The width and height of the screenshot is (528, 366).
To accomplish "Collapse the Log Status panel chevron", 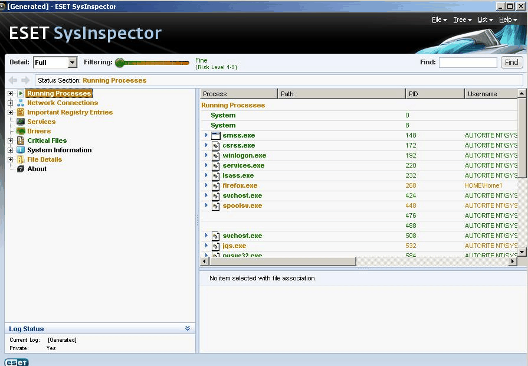I will pyautogui.click(x=188, y=328).
